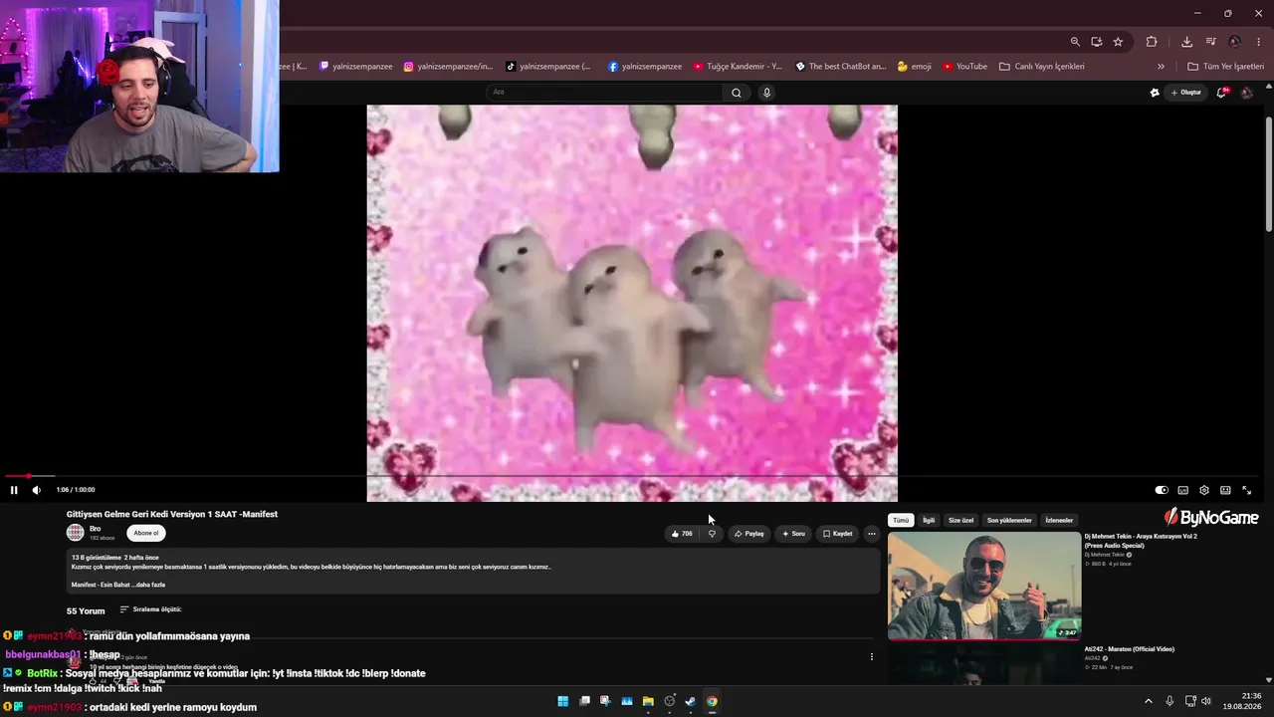Expand the description with ...daha fazla
The image size is (1274, 717).
[x=148, y=585]
